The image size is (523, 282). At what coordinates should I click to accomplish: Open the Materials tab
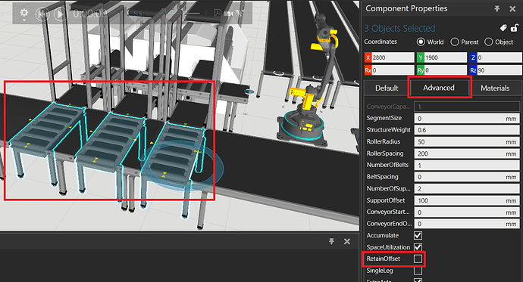click(x=495, y=88)
